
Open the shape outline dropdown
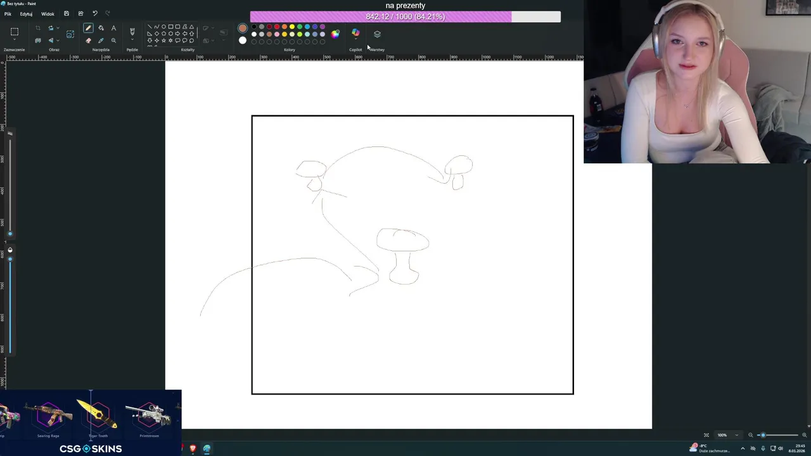(x=212, y=28)
